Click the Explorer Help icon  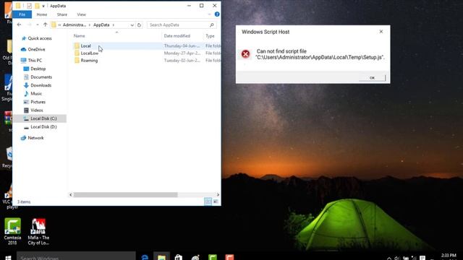217,14
